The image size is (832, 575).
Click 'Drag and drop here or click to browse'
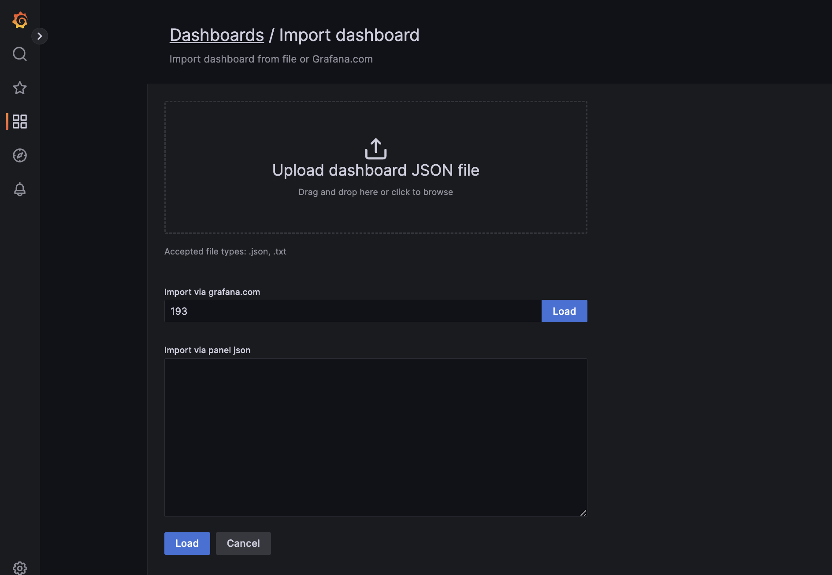376,192
